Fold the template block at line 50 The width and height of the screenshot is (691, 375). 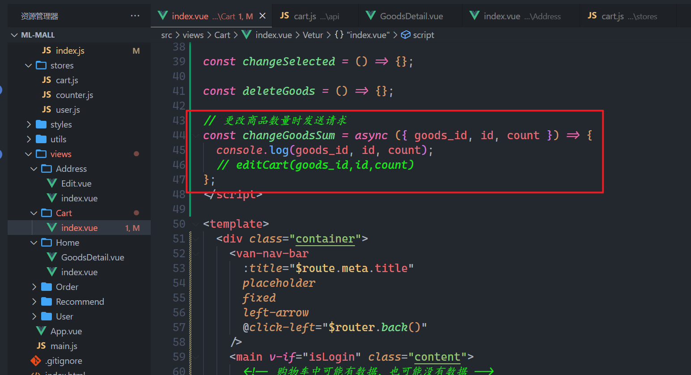(x=196, y=224)
